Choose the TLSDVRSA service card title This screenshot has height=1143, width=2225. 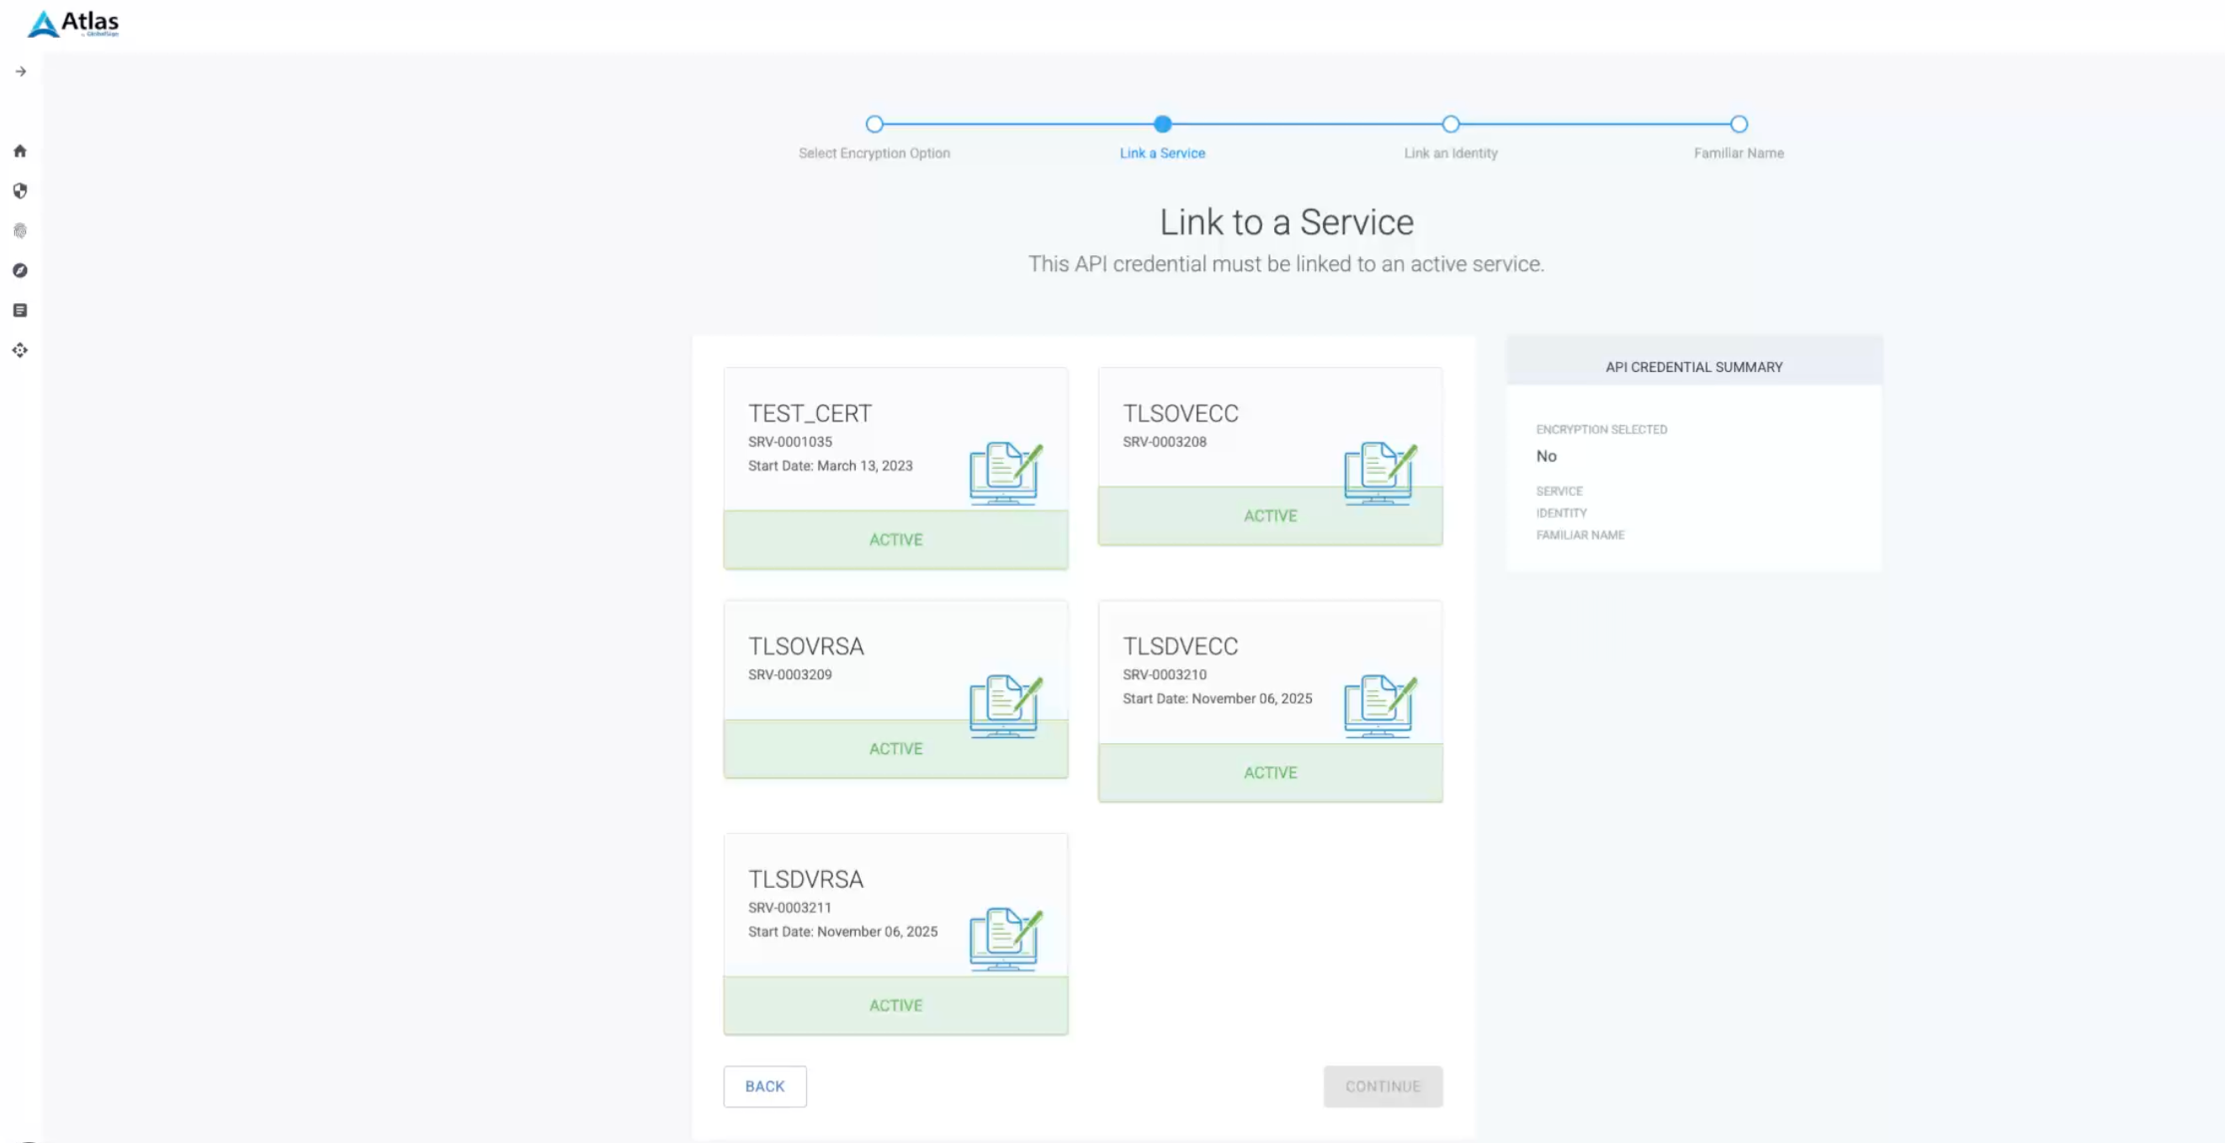click(806, 880)
